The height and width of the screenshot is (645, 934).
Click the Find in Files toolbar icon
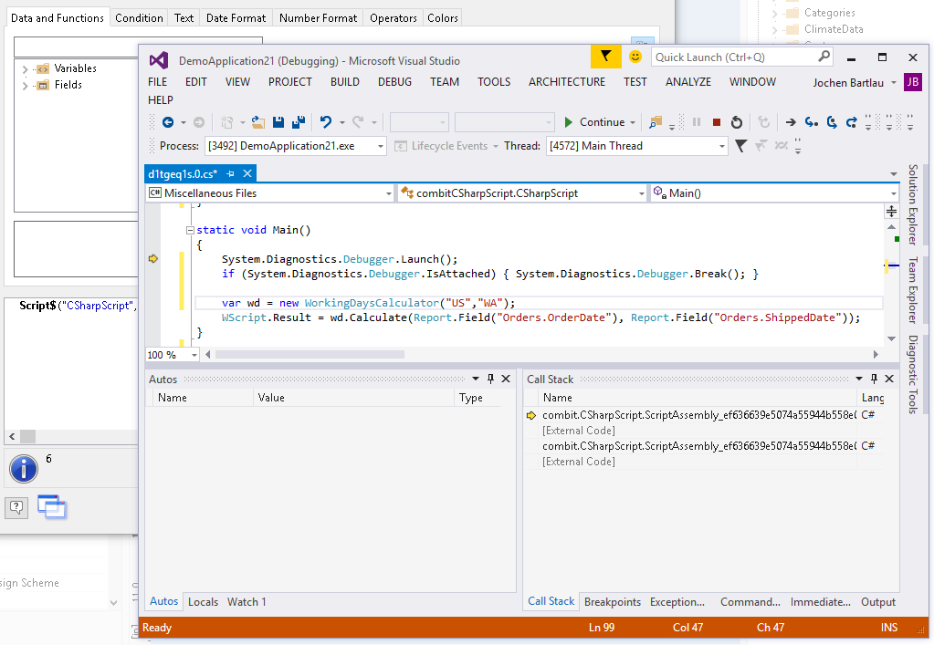pyautogui.click(x=656, y=122)
